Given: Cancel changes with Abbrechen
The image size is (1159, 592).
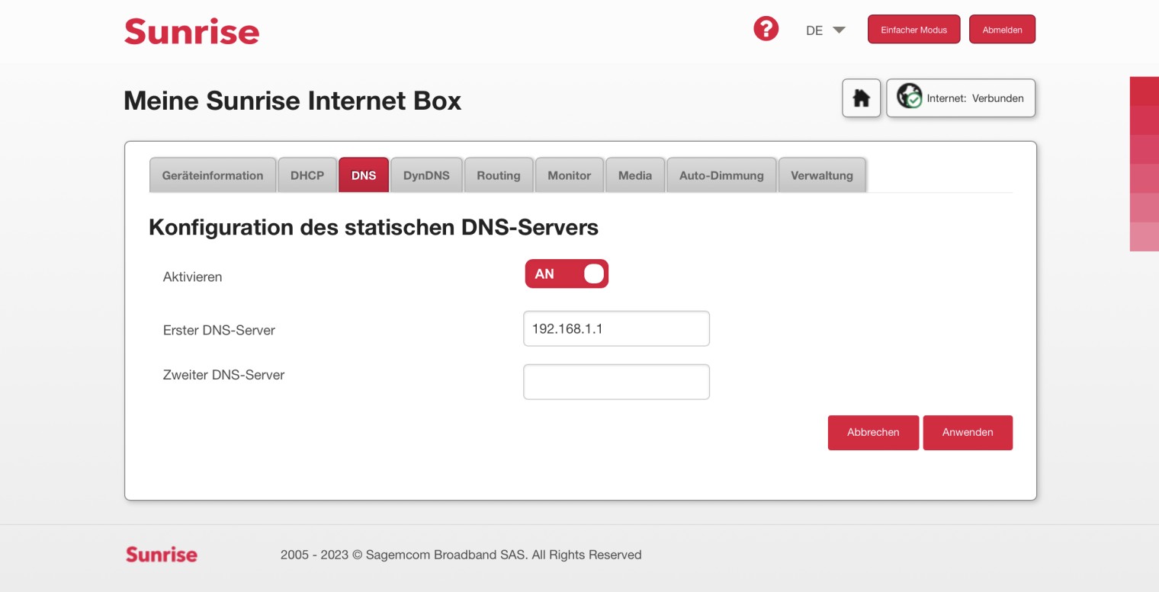Looking at the screenshot, I should (872, 432).
